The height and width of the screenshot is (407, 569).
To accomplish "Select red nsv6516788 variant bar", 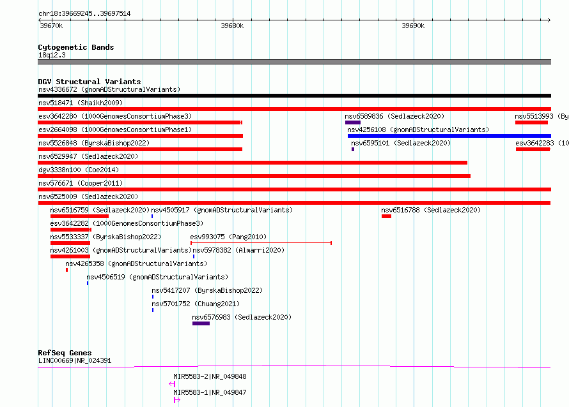I will [386, 216].
